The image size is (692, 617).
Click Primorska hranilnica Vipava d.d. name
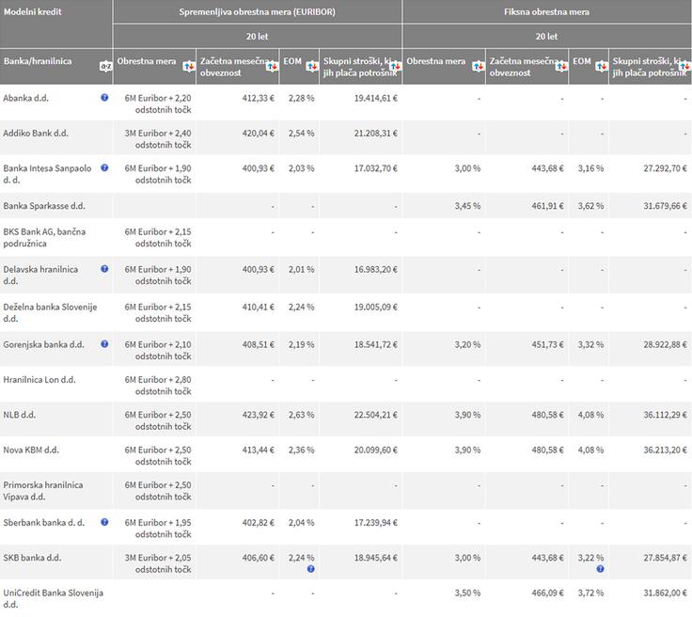[x=43, y=490]
